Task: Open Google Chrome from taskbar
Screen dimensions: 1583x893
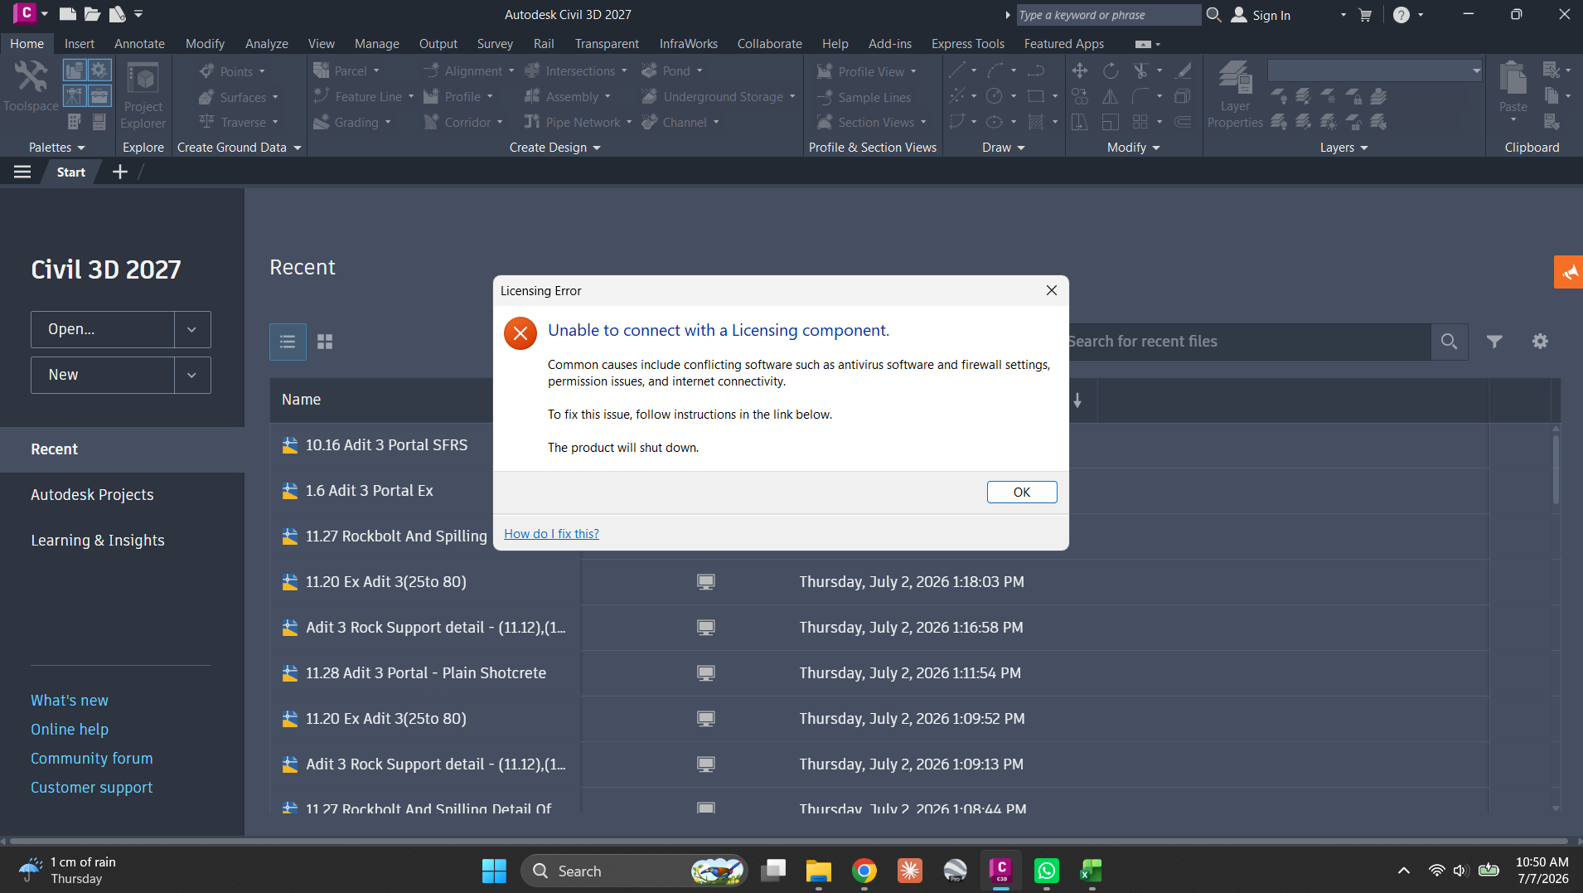Action: click(x=864, y=871)
